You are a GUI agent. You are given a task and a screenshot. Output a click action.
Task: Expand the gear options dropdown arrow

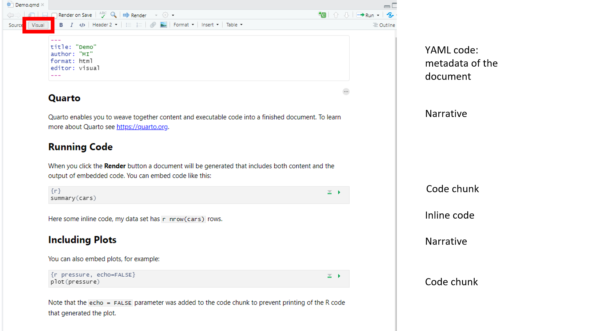point(173,15)
